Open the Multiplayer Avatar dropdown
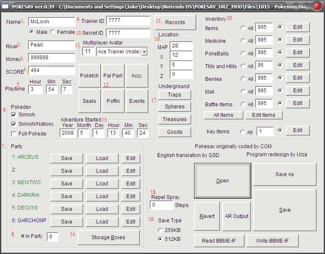This screenshot has height=254, width=325. point(144,52)
